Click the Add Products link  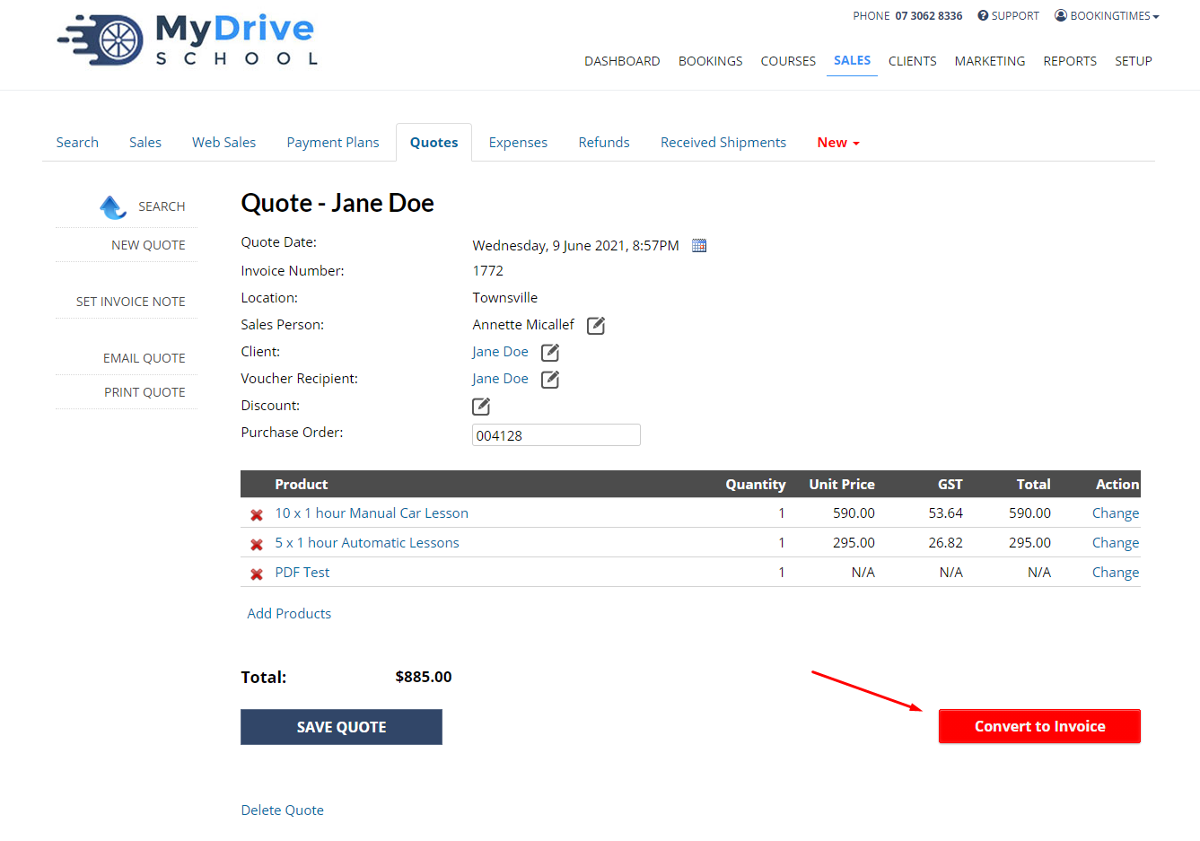coord(289,614)
